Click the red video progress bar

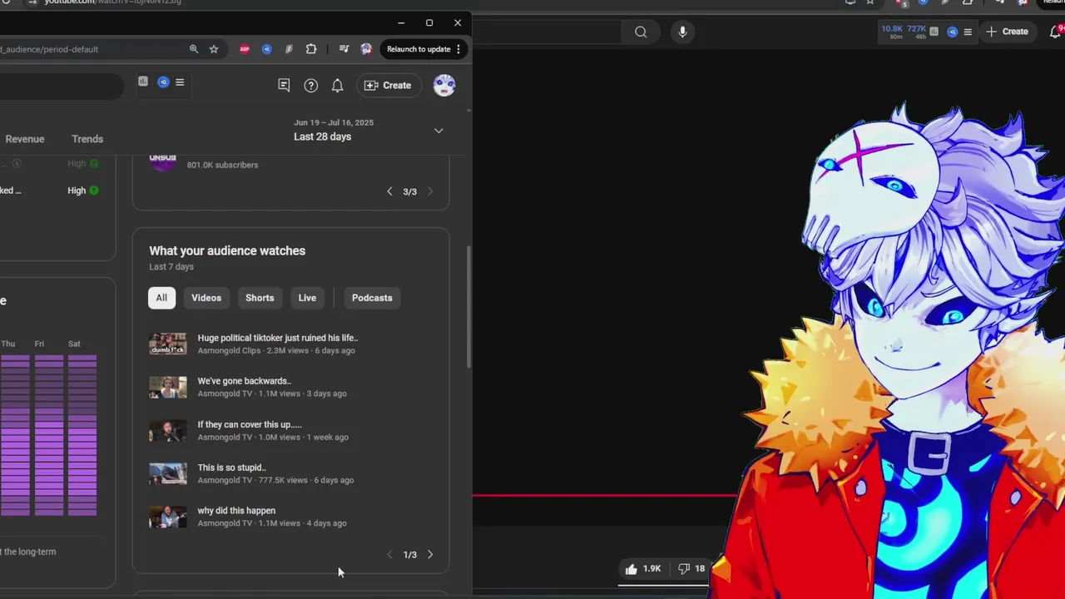[604, 495]
